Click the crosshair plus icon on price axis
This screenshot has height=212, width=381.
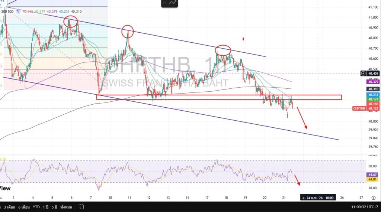point(364,74)
